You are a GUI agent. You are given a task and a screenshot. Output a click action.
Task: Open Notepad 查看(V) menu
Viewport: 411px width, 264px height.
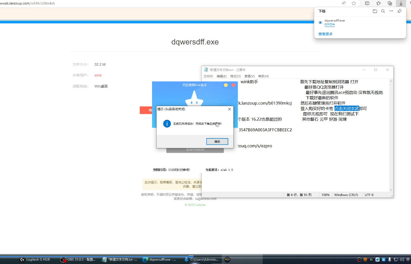point(249,76)
